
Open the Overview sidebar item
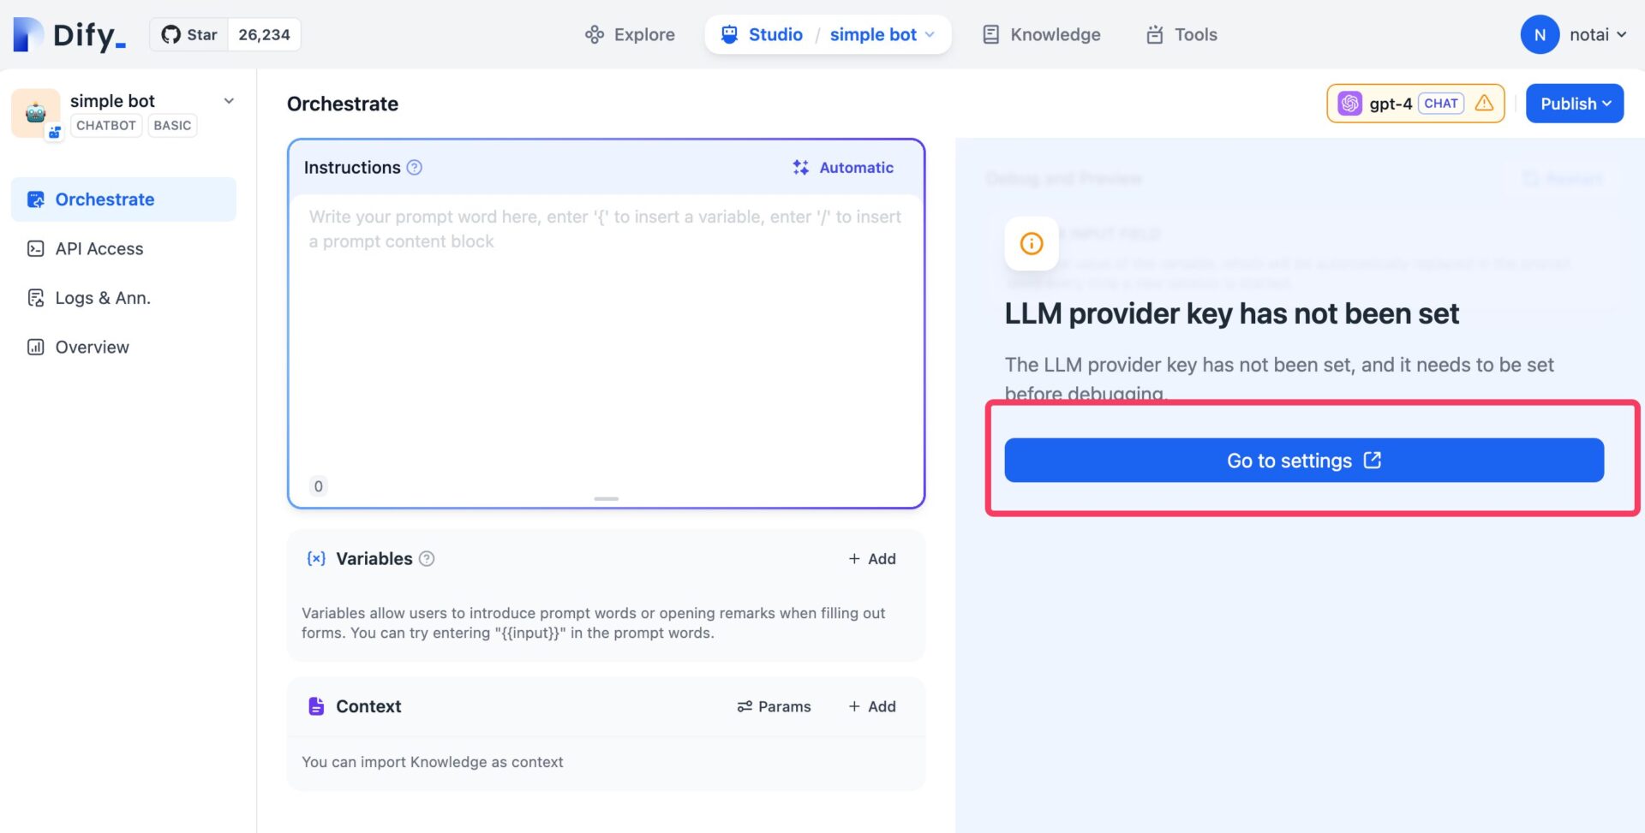click(x=92, y=347)
